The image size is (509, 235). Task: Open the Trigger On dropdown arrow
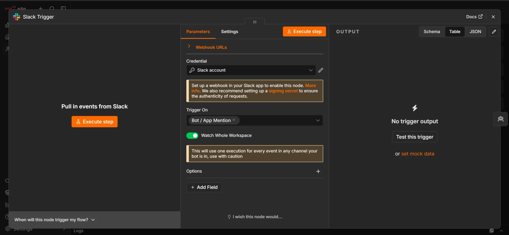coord(318,120)
